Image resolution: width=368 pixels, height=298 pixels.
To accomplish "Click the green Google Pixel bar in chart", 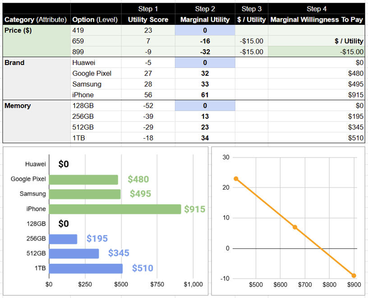I will 83,180.
